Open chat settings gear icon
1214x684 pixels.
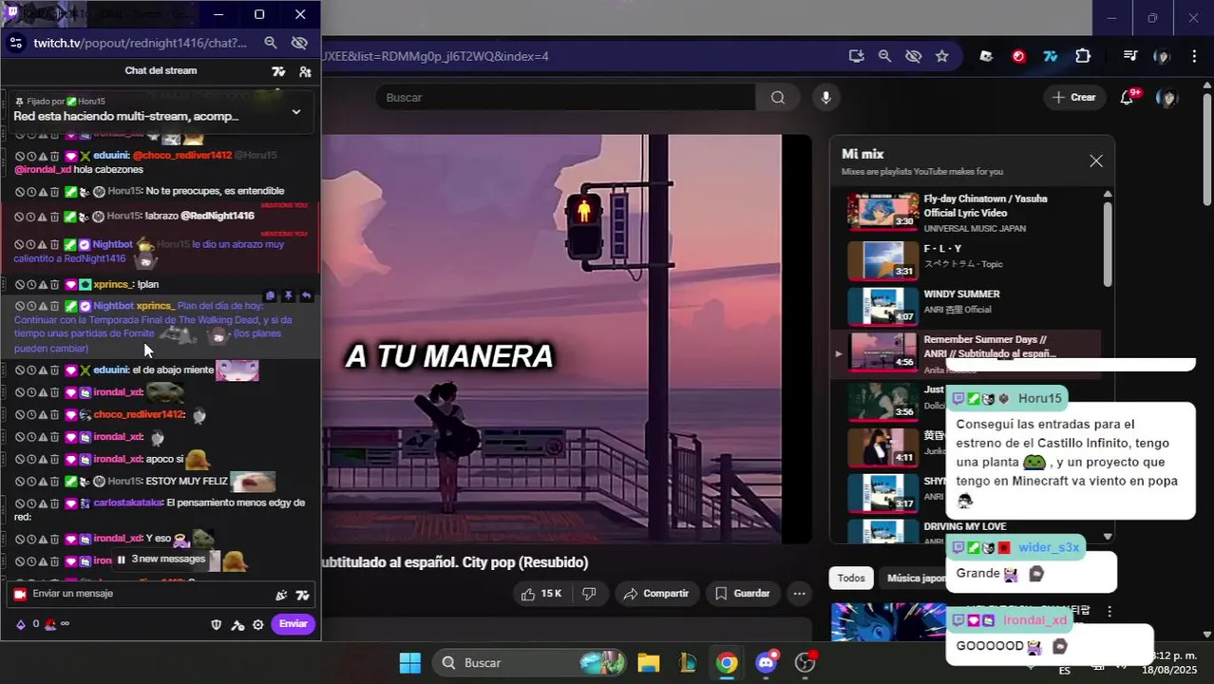257,624
